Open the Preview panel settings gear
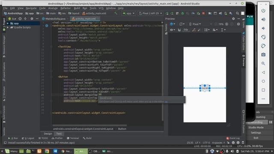 click(x=233, y=19)
